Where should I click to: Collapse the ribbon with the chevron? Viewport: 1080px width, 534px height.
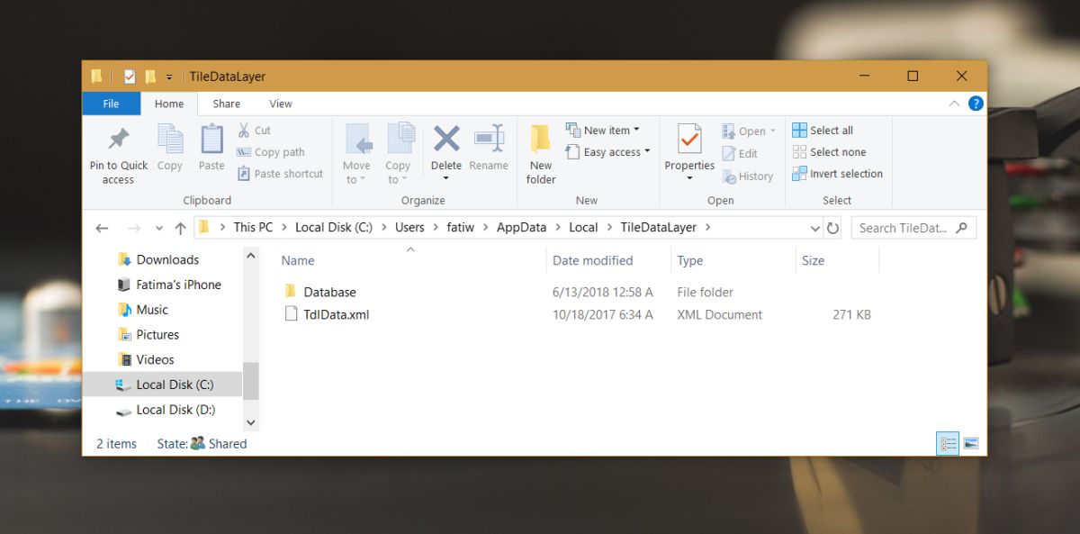[x=954, y=104]
